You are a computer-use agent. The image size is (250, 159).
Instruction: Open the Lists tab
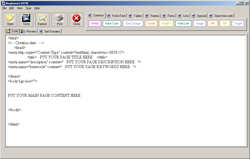coord(183,16)
